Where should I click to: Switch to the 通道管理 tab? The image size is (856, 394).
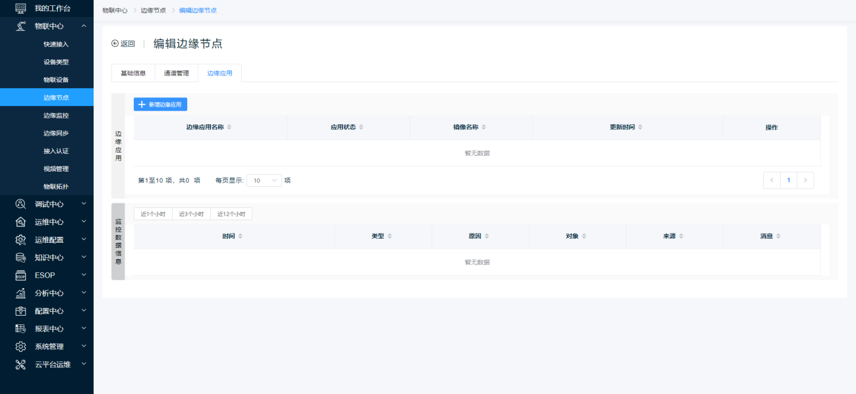click(x=176, y=73)
